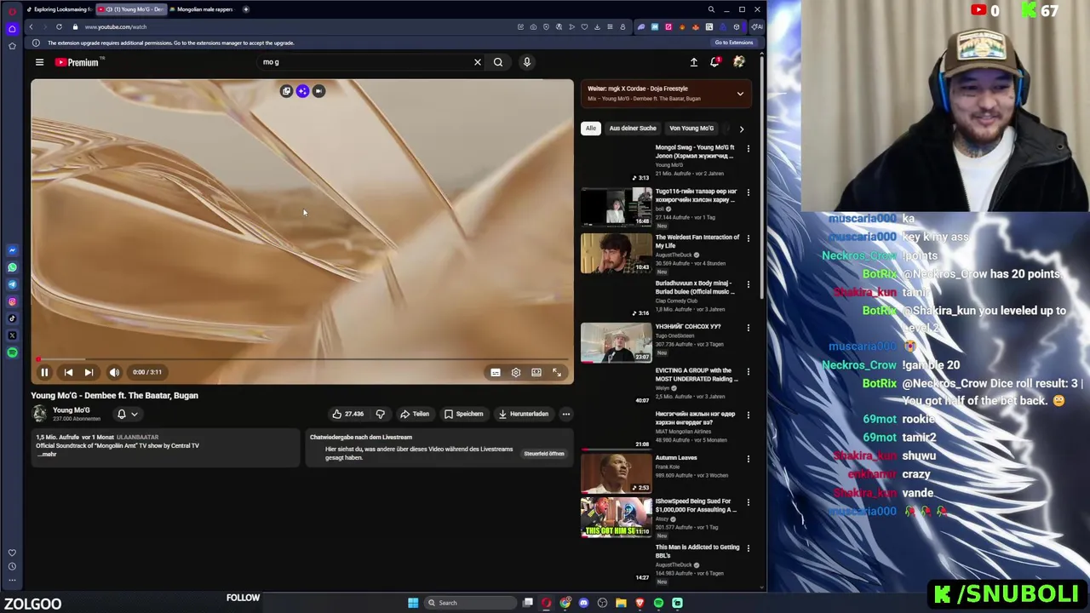Select Von Young Mo'G chip

pos(691,129)
